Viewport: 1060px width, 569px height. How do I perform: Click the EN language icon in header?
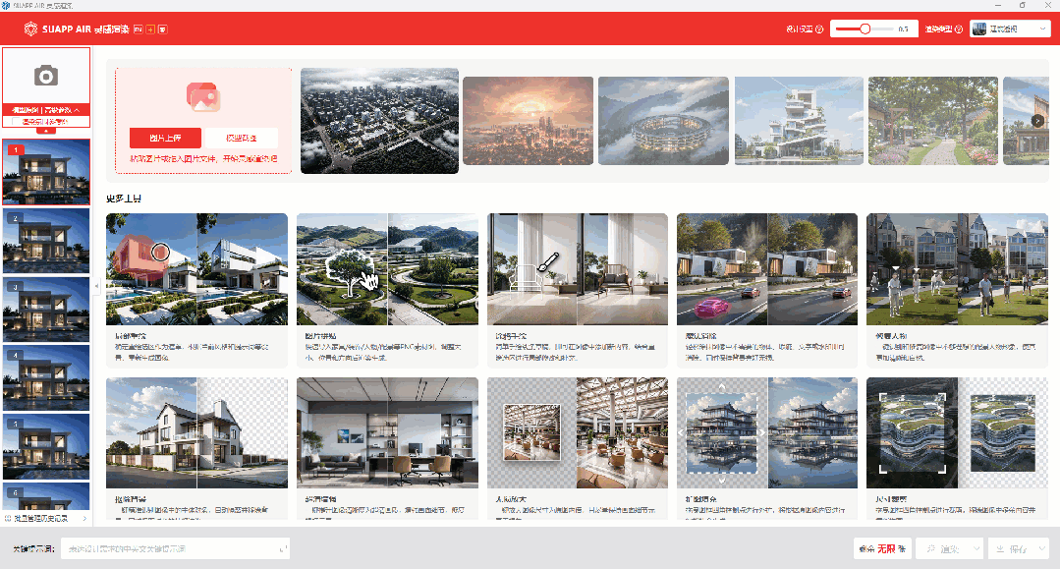coord(138,29)
